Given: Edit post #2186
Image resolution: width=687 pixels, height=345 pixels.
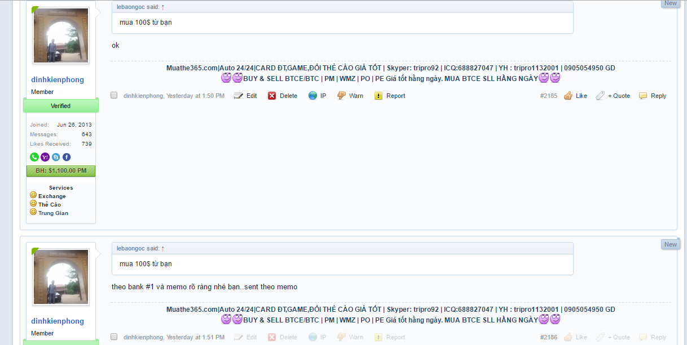Looking at the screenshot, I should 245,337.
